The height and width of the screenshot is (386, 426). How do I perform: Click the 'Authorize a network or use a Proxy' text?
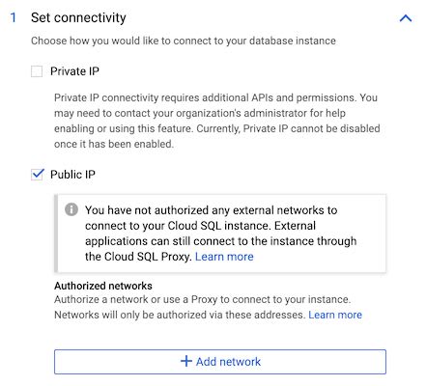[x=202, y=299]
